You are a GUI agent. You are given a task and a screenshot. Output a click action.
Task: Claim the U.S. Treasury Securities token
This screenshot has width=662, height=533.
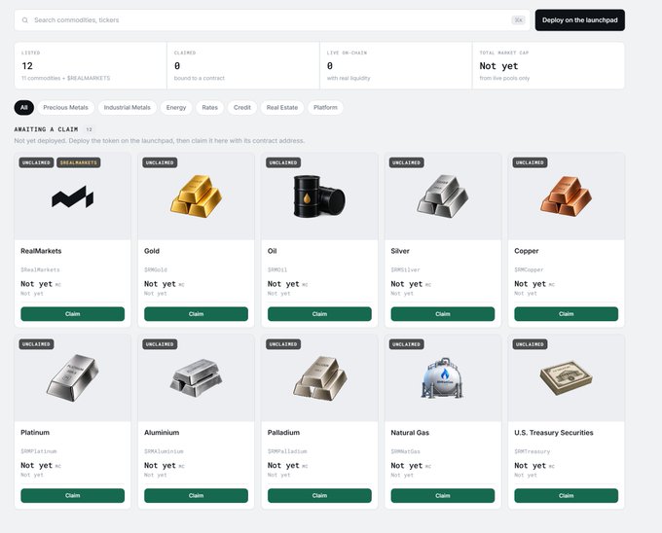[567, 495]
